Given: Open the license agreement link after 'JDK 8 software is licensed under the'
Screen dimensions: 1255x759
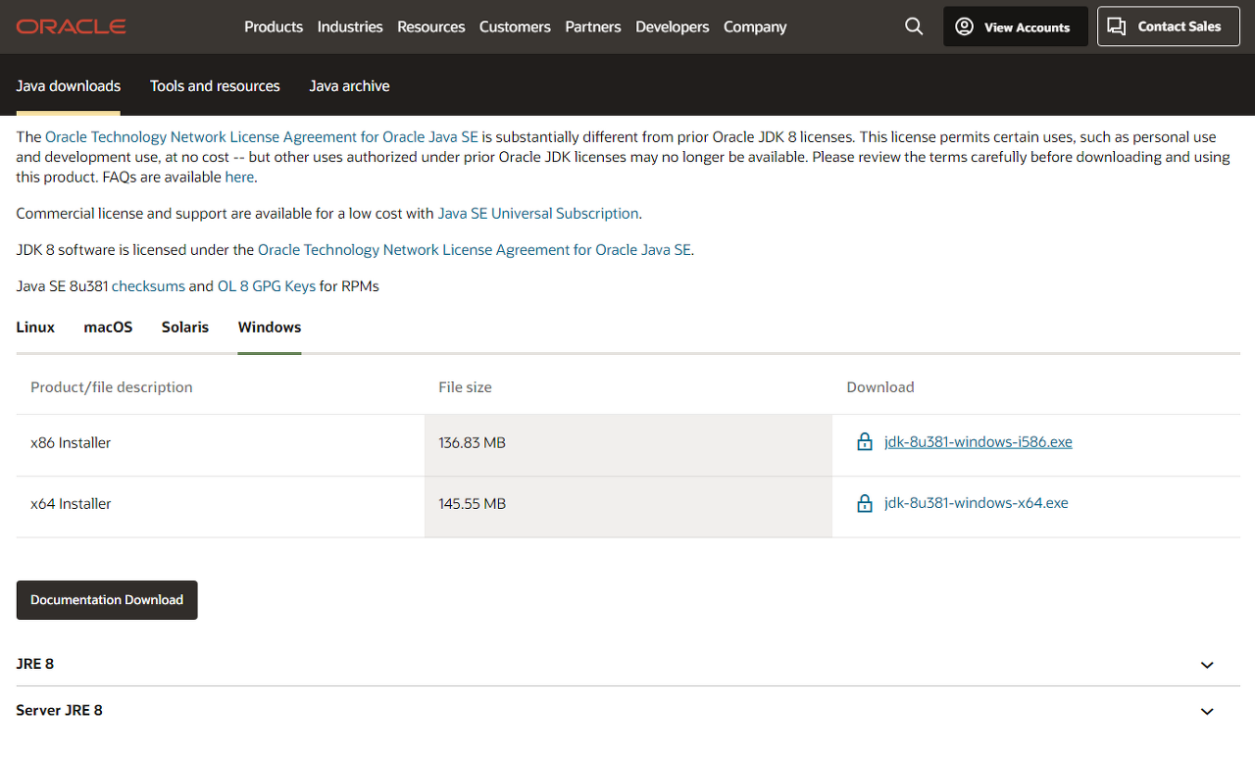Looking at the screenshot, I should click(475, 250).
